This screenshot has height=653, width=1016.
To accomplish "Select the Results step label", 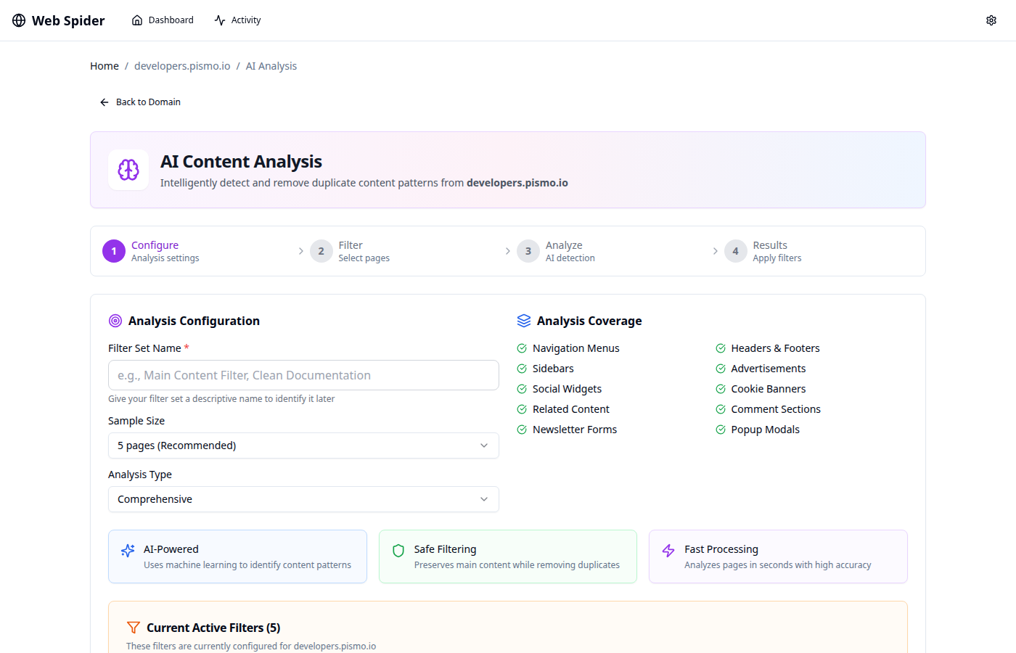I will point(770,245).
